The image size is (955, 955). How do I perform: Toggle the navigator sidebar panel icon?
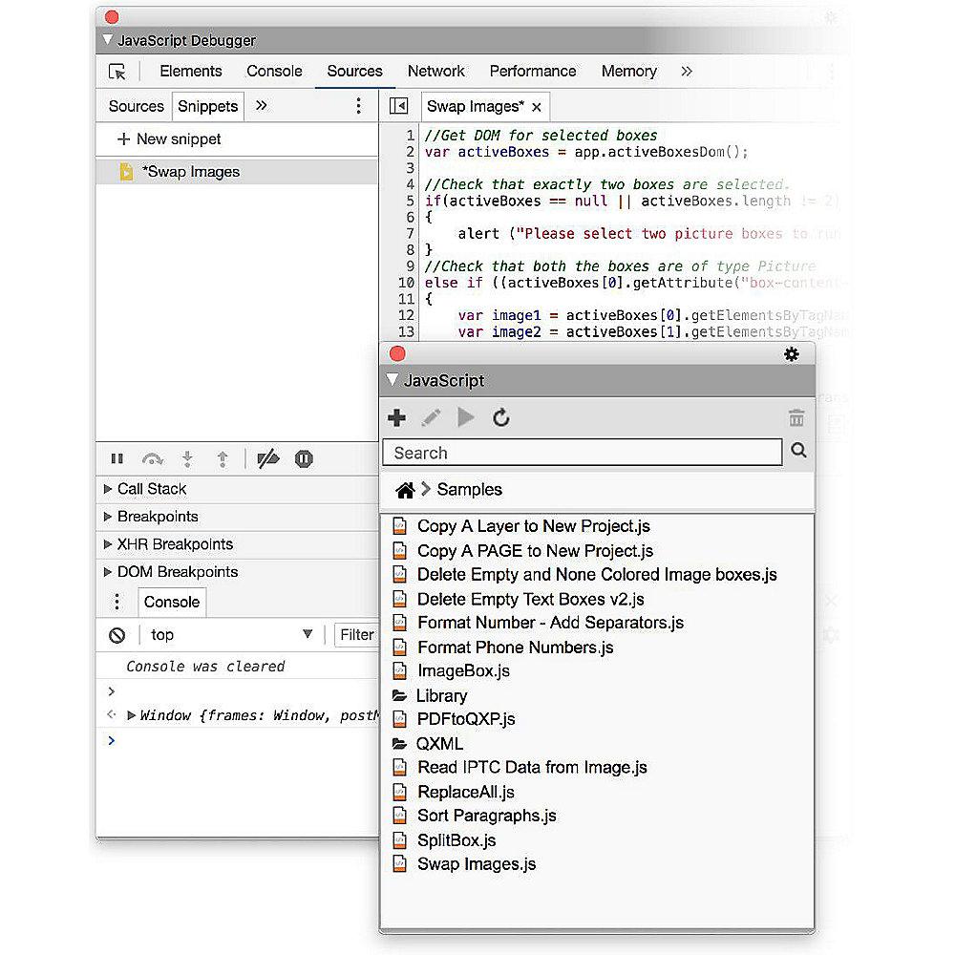click(x=399, y=107)
